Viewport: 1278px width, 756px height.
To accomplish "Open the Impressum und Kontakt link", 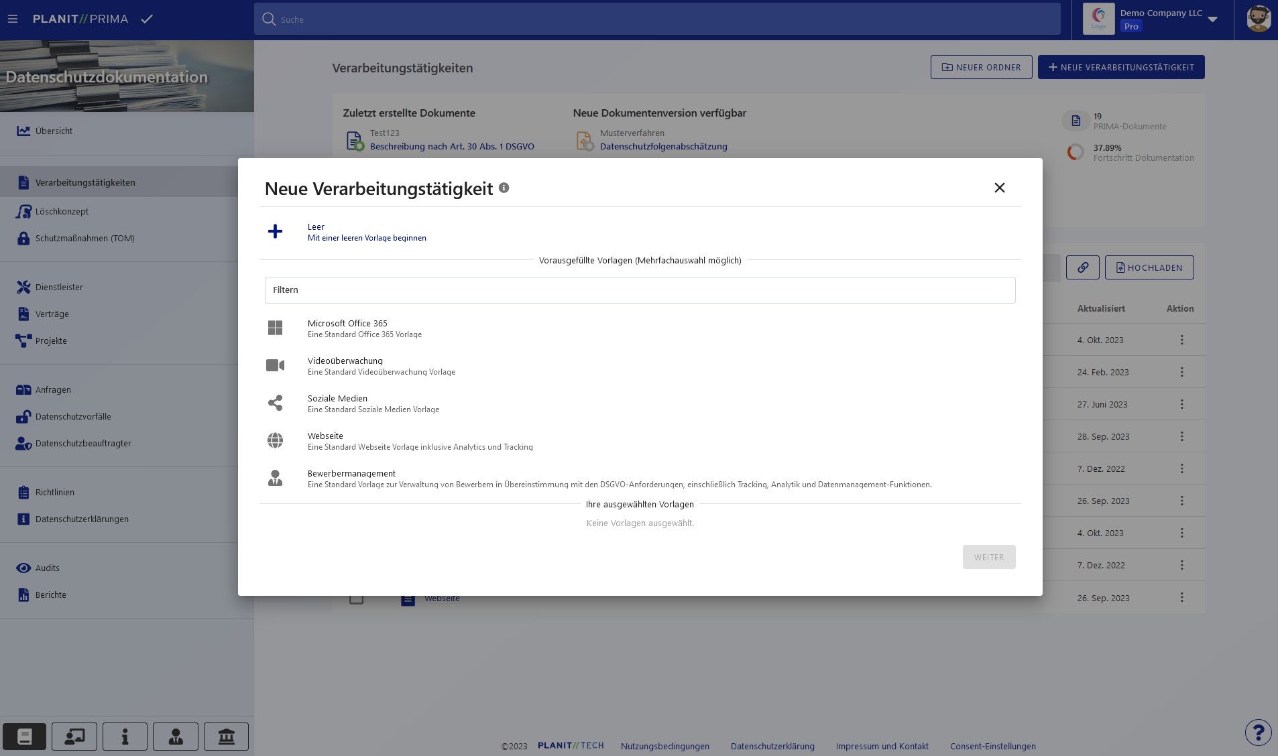I will (882, 746).
